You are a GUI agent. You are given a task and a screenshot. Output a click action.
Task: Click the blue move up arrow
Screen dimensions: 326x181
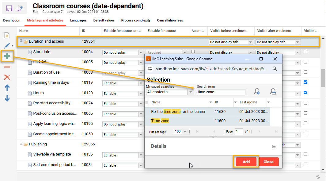coord(7,88)
